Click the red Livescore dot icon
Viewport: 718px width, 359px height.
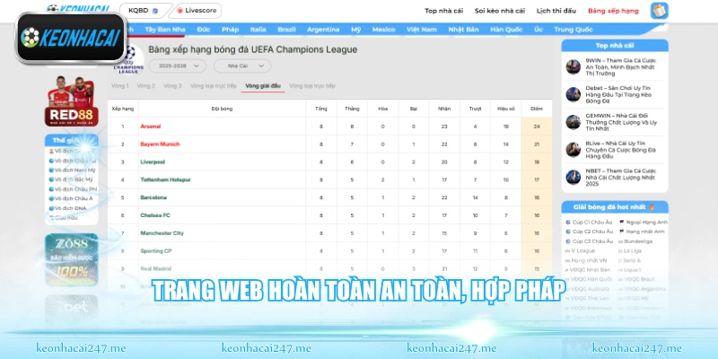tap(179, 11)
